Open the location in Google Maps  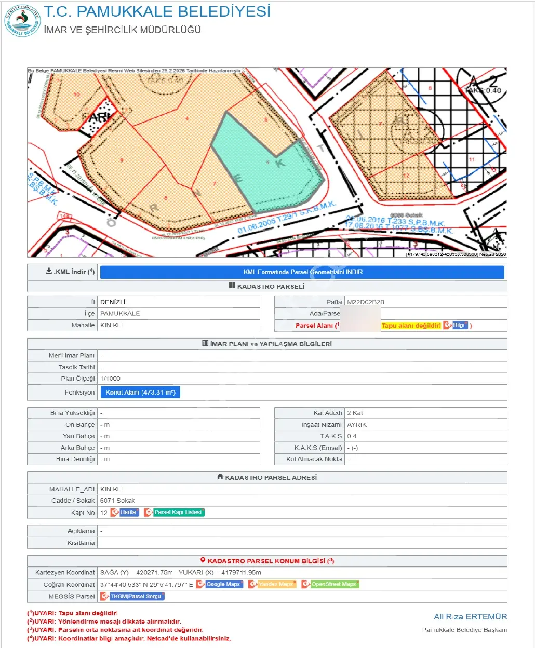220,584
